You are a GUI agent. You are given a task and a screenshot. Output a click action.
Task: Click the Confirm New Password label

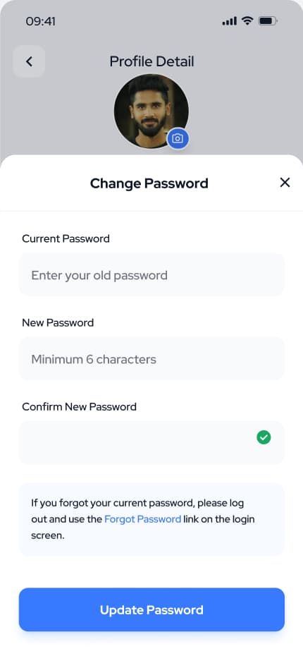80,407
